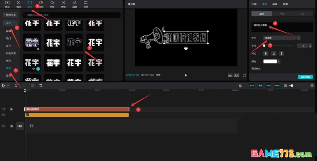Toggle Italic text style
This screenshot has height=161, width=317.
click(x=281, y=54)
